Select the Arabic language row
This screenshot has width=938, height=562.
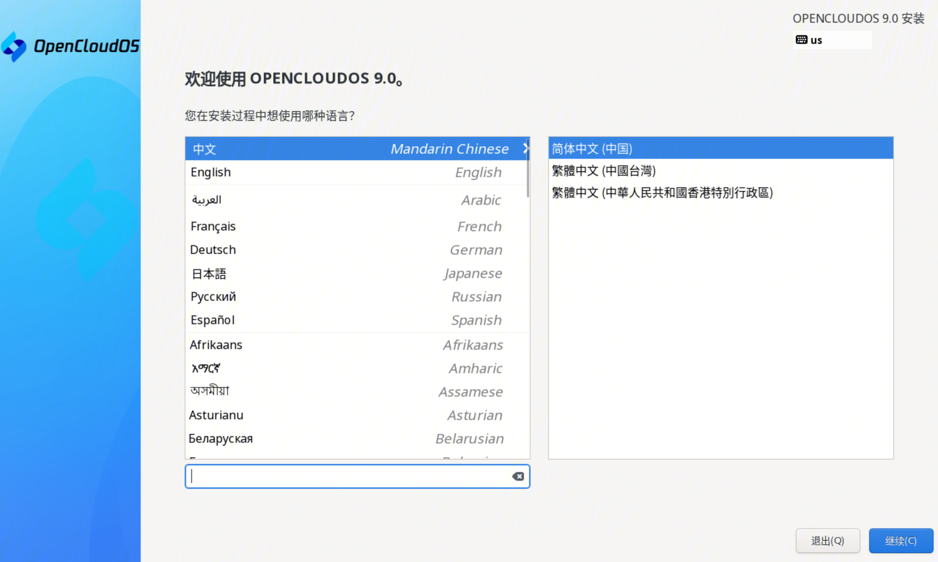(x=357, y=200)
